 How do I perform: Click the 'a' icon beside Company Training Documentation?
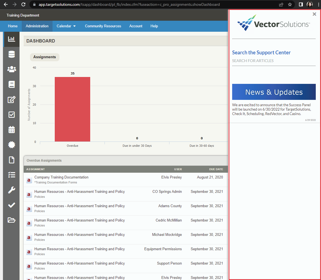[29, 180]
